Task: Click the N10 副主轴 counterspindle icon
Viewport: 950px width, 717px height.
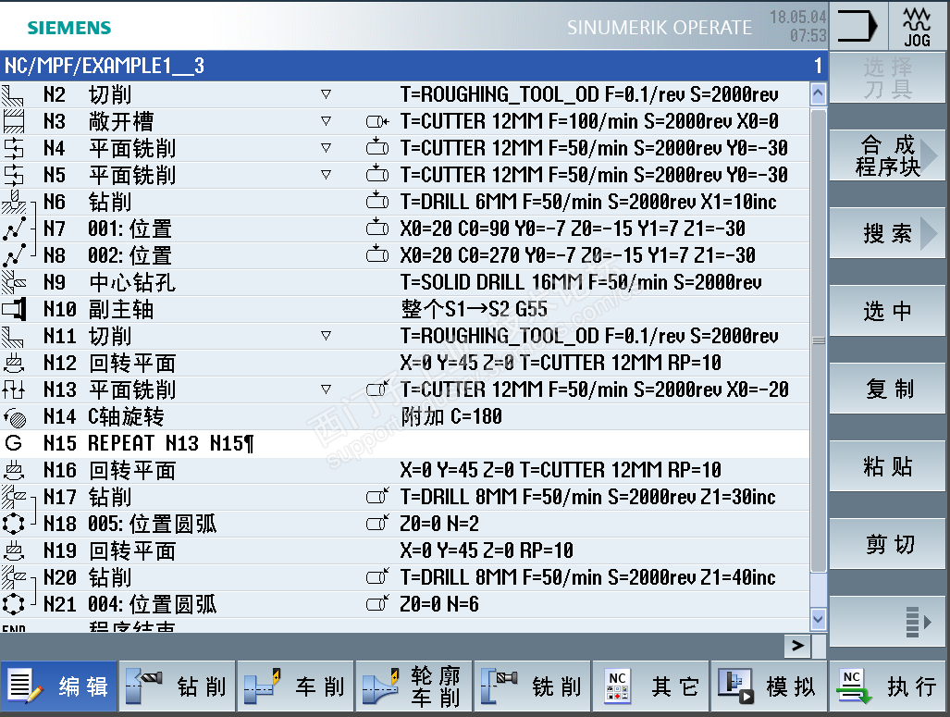Action: pos(13,309)
